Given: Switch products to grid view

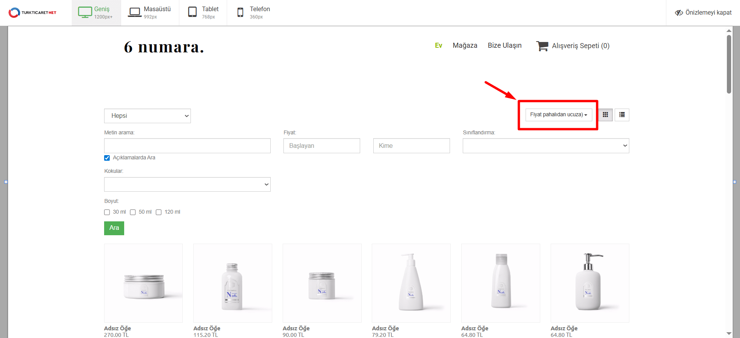Looking at the screenshot, I should pyautogui.click(x=605, y=115).
